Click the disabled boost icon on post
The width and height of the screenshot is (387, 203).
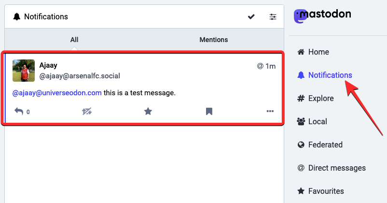point(87,111)
